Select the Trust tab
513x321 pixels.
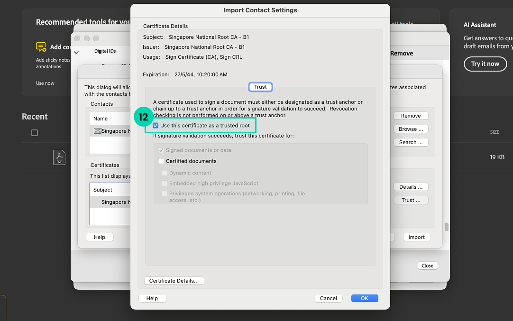tap(260, 87)
